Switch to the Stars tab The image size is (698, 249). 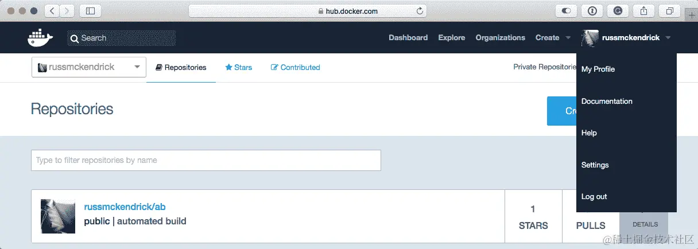[x=239, y=68]
